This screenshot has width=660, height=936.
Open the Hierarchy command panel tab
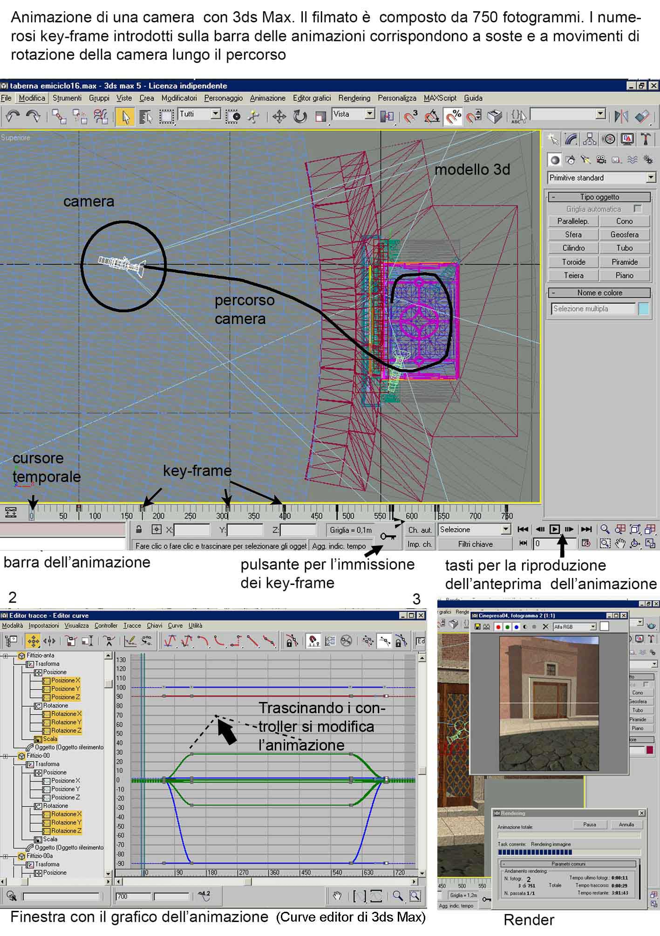(x=590, y=139)
